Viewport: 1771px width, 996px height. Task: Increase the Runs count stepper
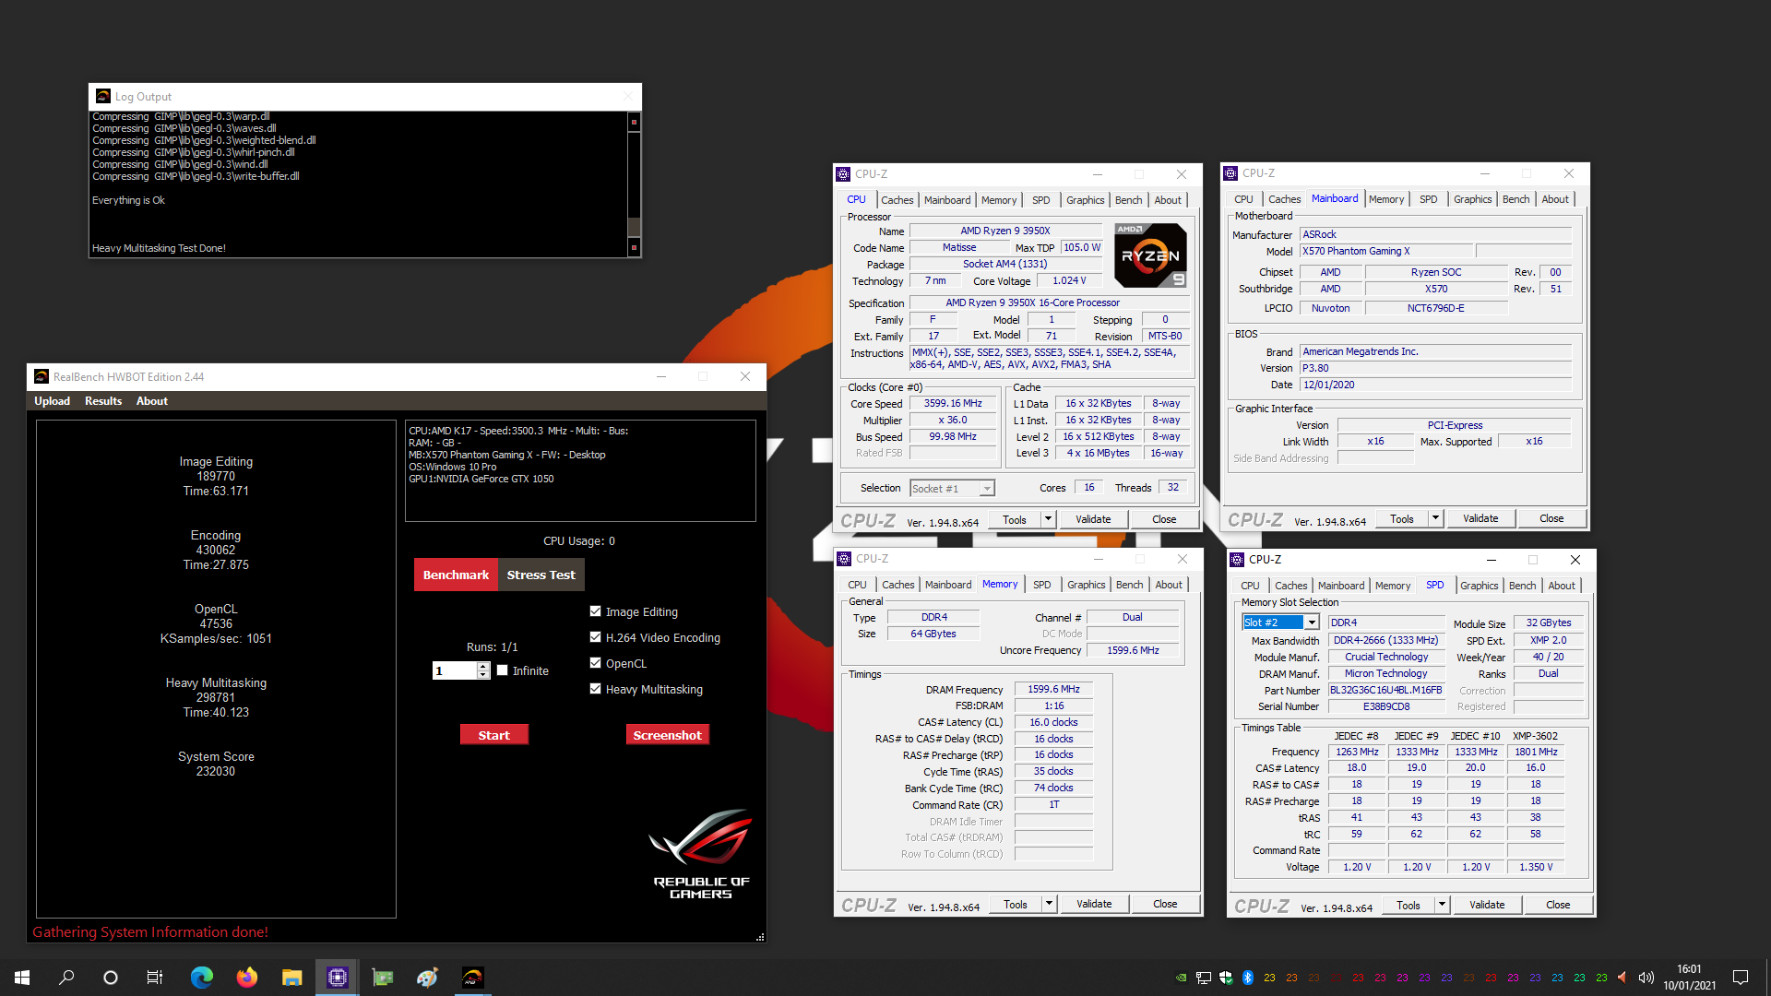483,666
